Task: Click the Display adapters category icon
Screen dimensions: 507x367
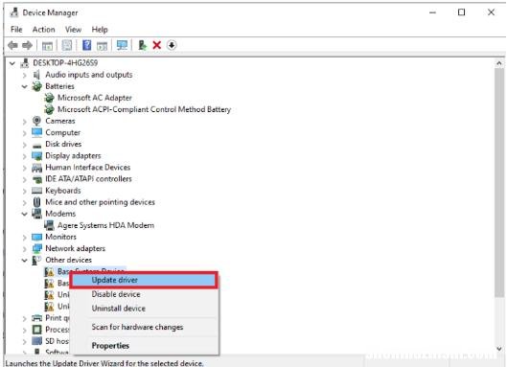Action: pos(36,156)
